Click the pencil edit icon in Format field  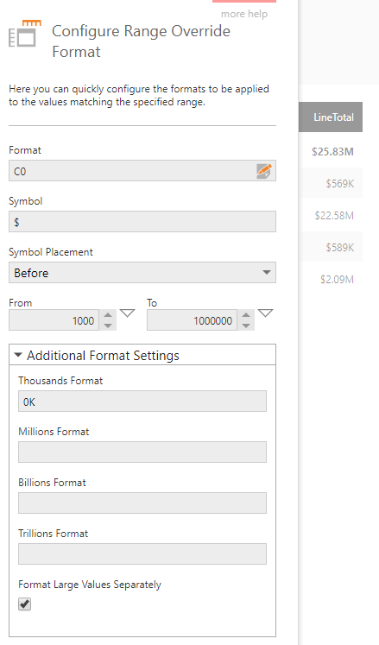(264, 171)
